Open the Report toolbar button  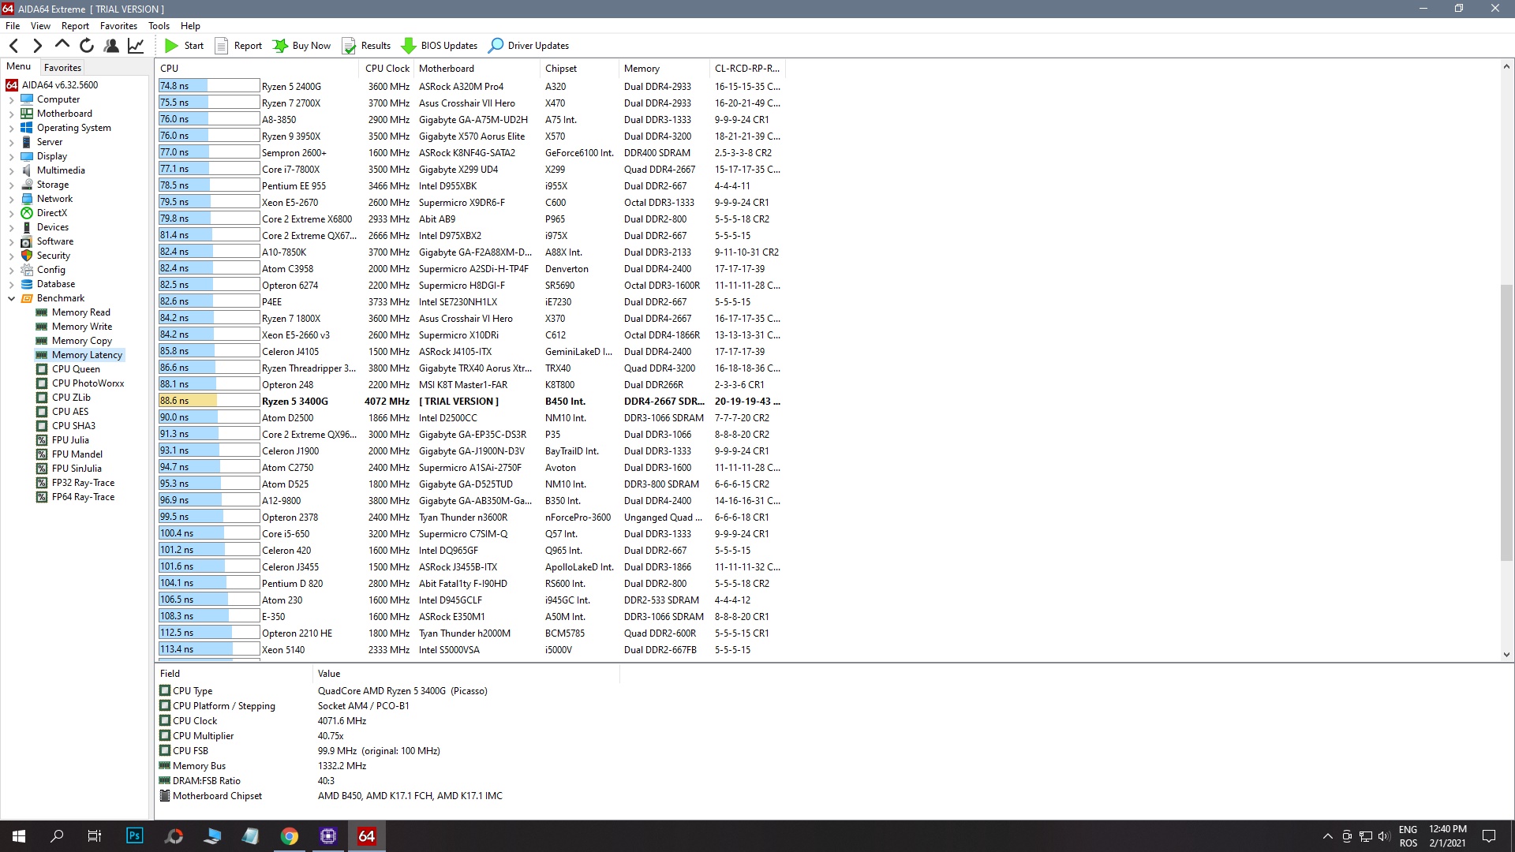click(x=238, y=46)
